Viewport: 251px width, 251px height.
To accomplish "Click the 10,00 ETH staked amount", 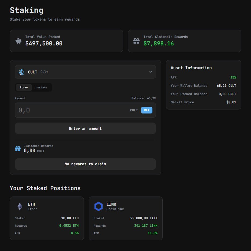I will [x=70, y=218].
